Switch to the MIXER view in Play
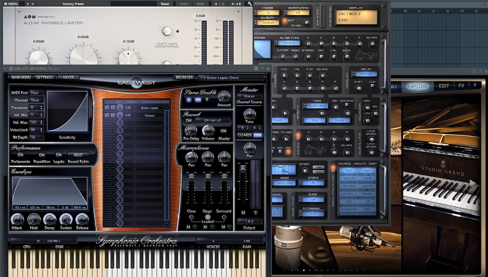Screen dimensions: 488x277 [68, 77]
